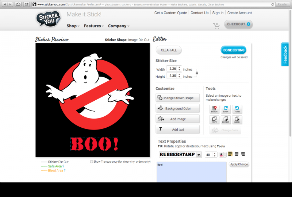Open the Rubberstamp font dropdown

(199, 155)
